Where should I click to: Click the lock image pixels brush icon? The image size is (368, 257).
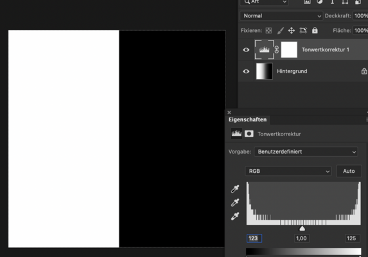tap(280, 30)
